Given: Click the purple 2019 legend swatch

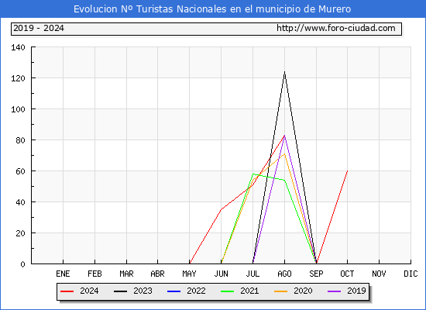Looking at the screenshot, I should point(334,291).
